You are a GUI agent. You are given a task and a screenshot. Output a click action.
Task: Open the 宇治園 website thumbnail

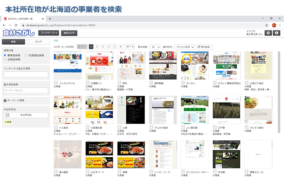227,154
